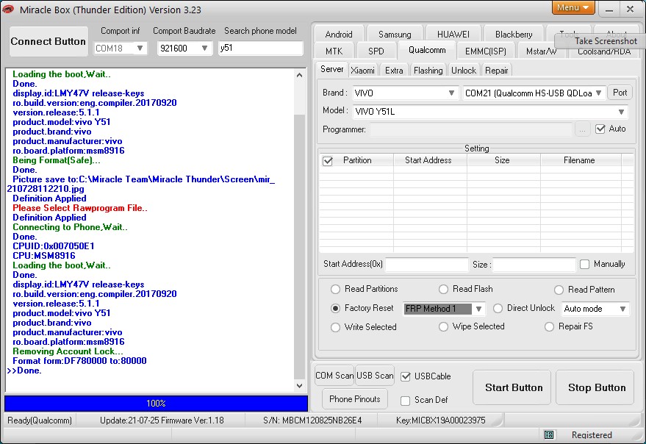Select the Read Flash radio button
The width and height of the screenshot is (646, 444).
[443, 290]
